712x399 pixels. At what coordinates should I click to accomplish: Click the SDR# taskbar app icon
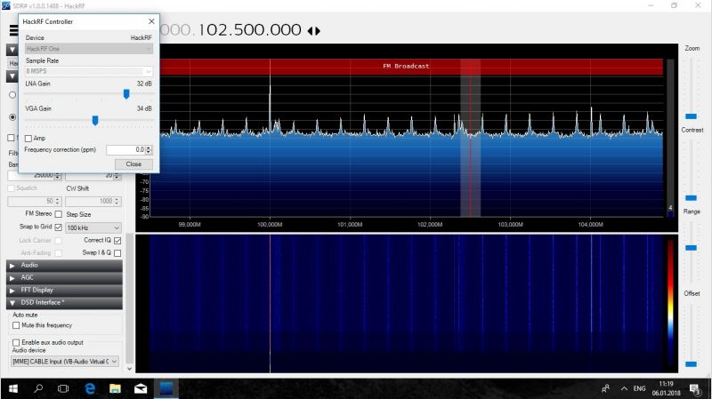pyautogui.click(x=166, y=388)
